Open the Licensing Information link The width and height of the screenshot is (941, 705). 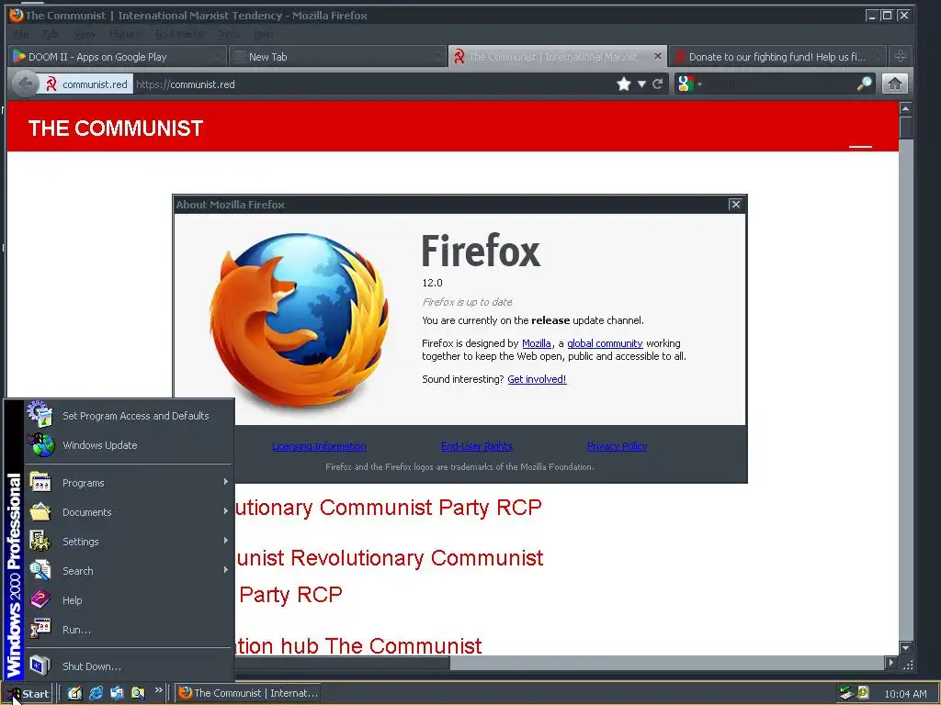click(x=319, y=446)
